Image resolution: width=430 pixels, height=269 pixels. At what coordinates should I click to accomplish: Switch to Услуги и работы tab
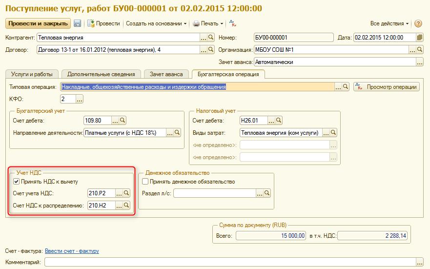[x=32, y=74]
